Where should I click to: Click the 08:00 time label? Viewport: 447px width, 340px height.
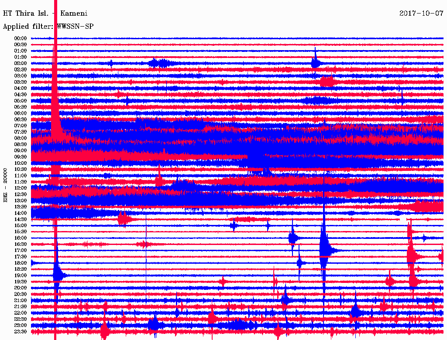tap(21, 138)
